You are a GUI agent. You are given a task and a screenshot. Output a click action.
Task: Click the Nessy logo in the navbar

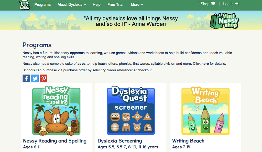coord(25,5)
